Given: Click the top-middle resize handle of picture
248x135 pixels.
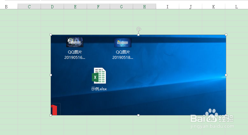Looking at the screenshot, I should pyautogui.click(x=138, y=35).
